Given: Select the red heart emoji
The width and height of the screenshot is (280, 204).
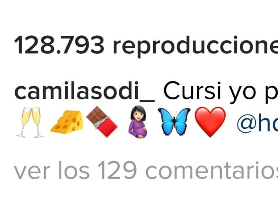Looking at the screenshot, I should (210, 122).
